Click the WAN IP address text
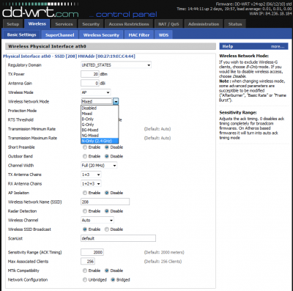 [270, 14]
